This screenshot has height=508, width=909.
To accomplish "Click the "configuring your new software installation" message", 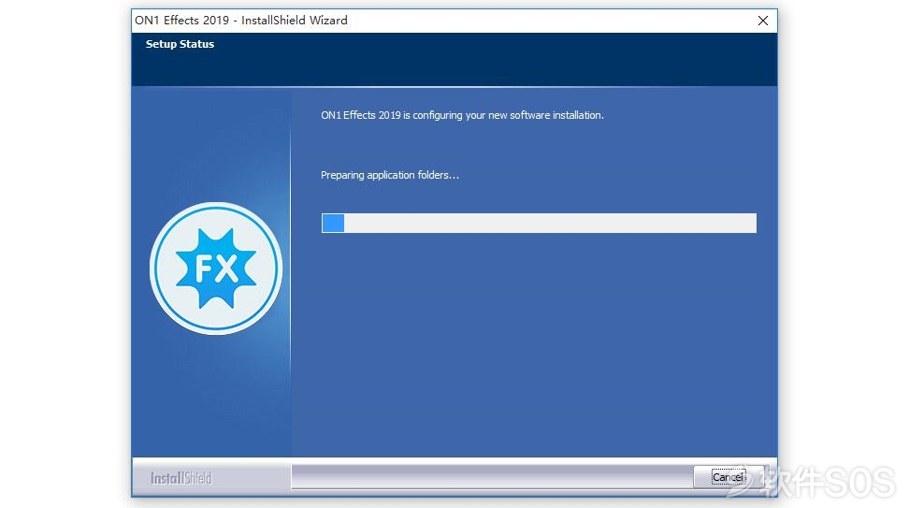I will [462, 115].
